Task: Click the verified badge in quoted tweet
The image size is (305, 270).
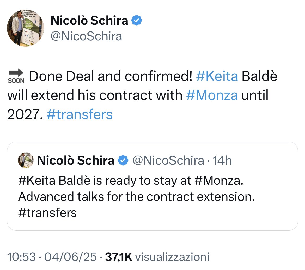Action: click(123, 160)
